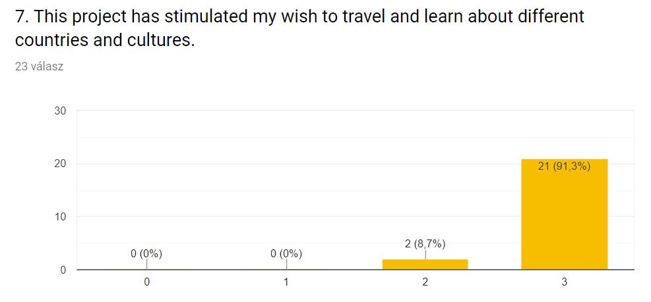Select the 21 (91,3%) data label
This screenshot has height=302, width=651.
click(564, 167)
